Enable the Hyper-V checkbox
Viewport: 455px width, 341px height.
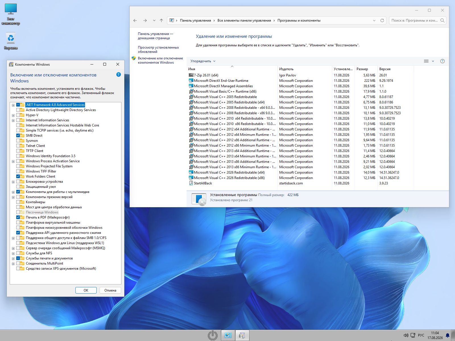point(18,115)
